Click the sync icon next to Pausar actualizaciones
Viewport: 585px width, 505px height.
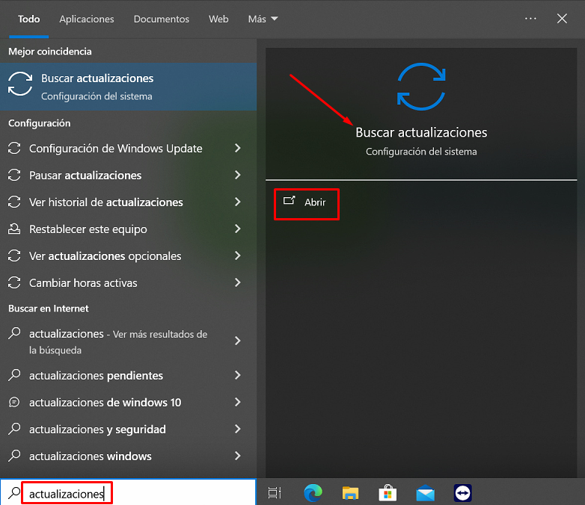14,175
